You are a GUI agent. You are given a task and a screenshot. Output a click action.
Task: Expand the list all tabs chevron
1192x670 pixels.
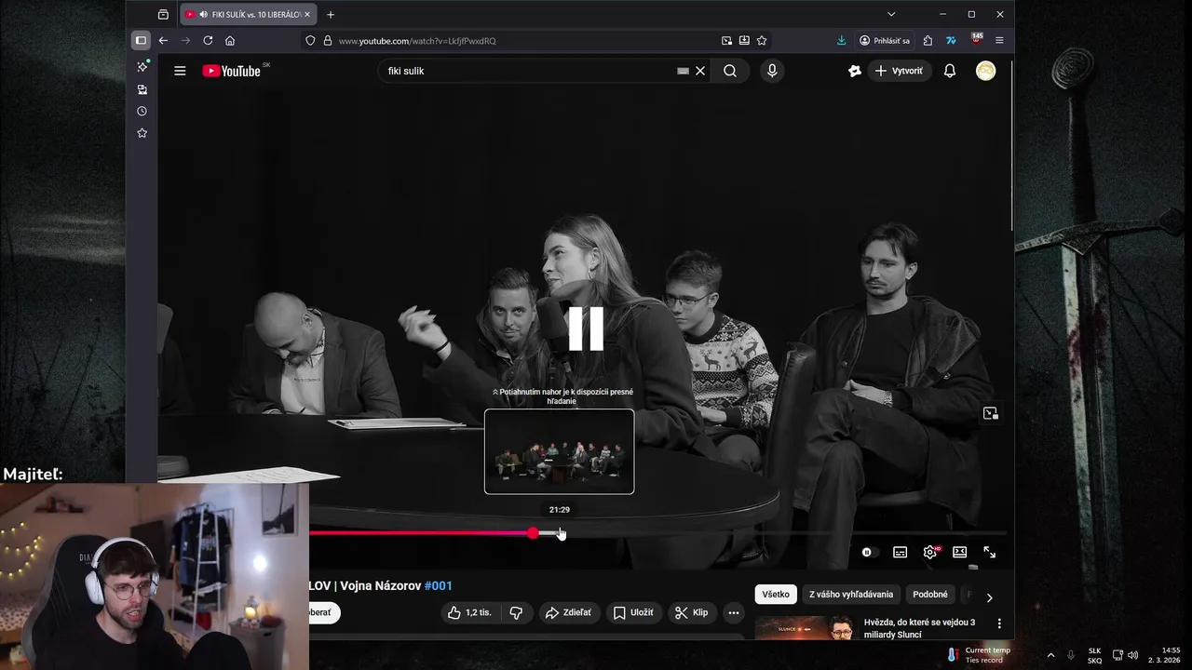click(891, 14)
